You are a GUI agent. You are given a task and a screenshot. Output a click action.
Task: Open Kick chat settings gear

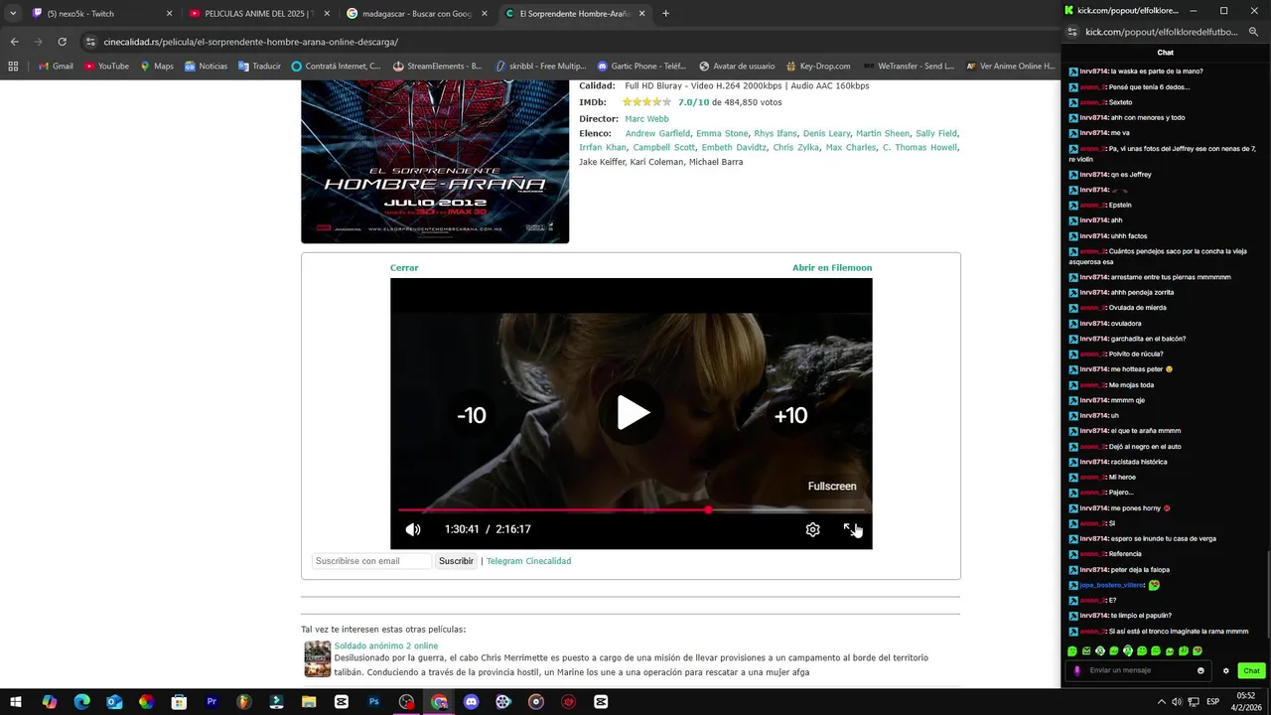[x=1225, y=670]
